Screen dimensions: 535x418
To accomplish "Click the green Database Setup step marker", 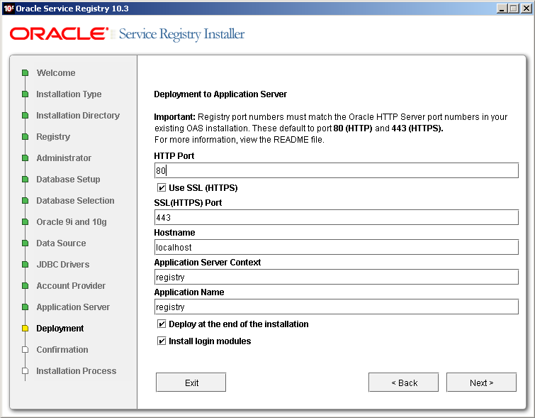I will click(x=25, y=180).
